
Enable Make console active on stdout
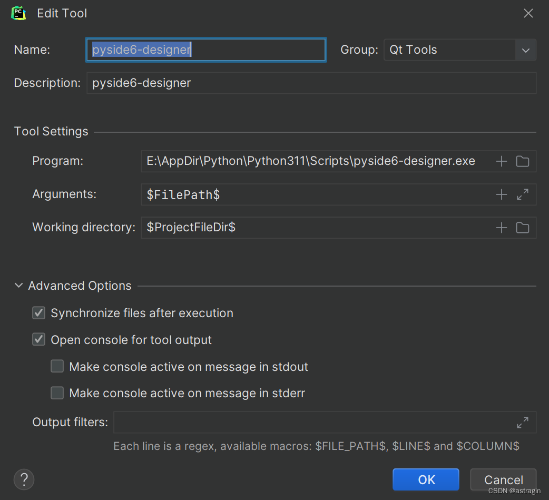pos(57,366)
